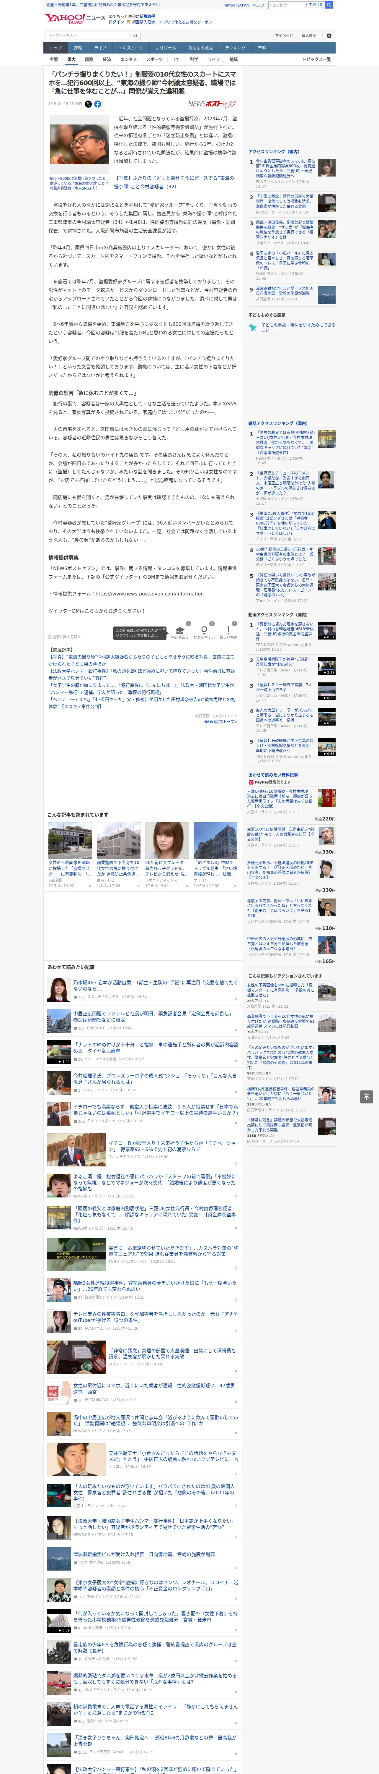Click the Yahoo! JAPAN logo
The height and width of the screenshot is (1774, 379).
pos(65,19)
